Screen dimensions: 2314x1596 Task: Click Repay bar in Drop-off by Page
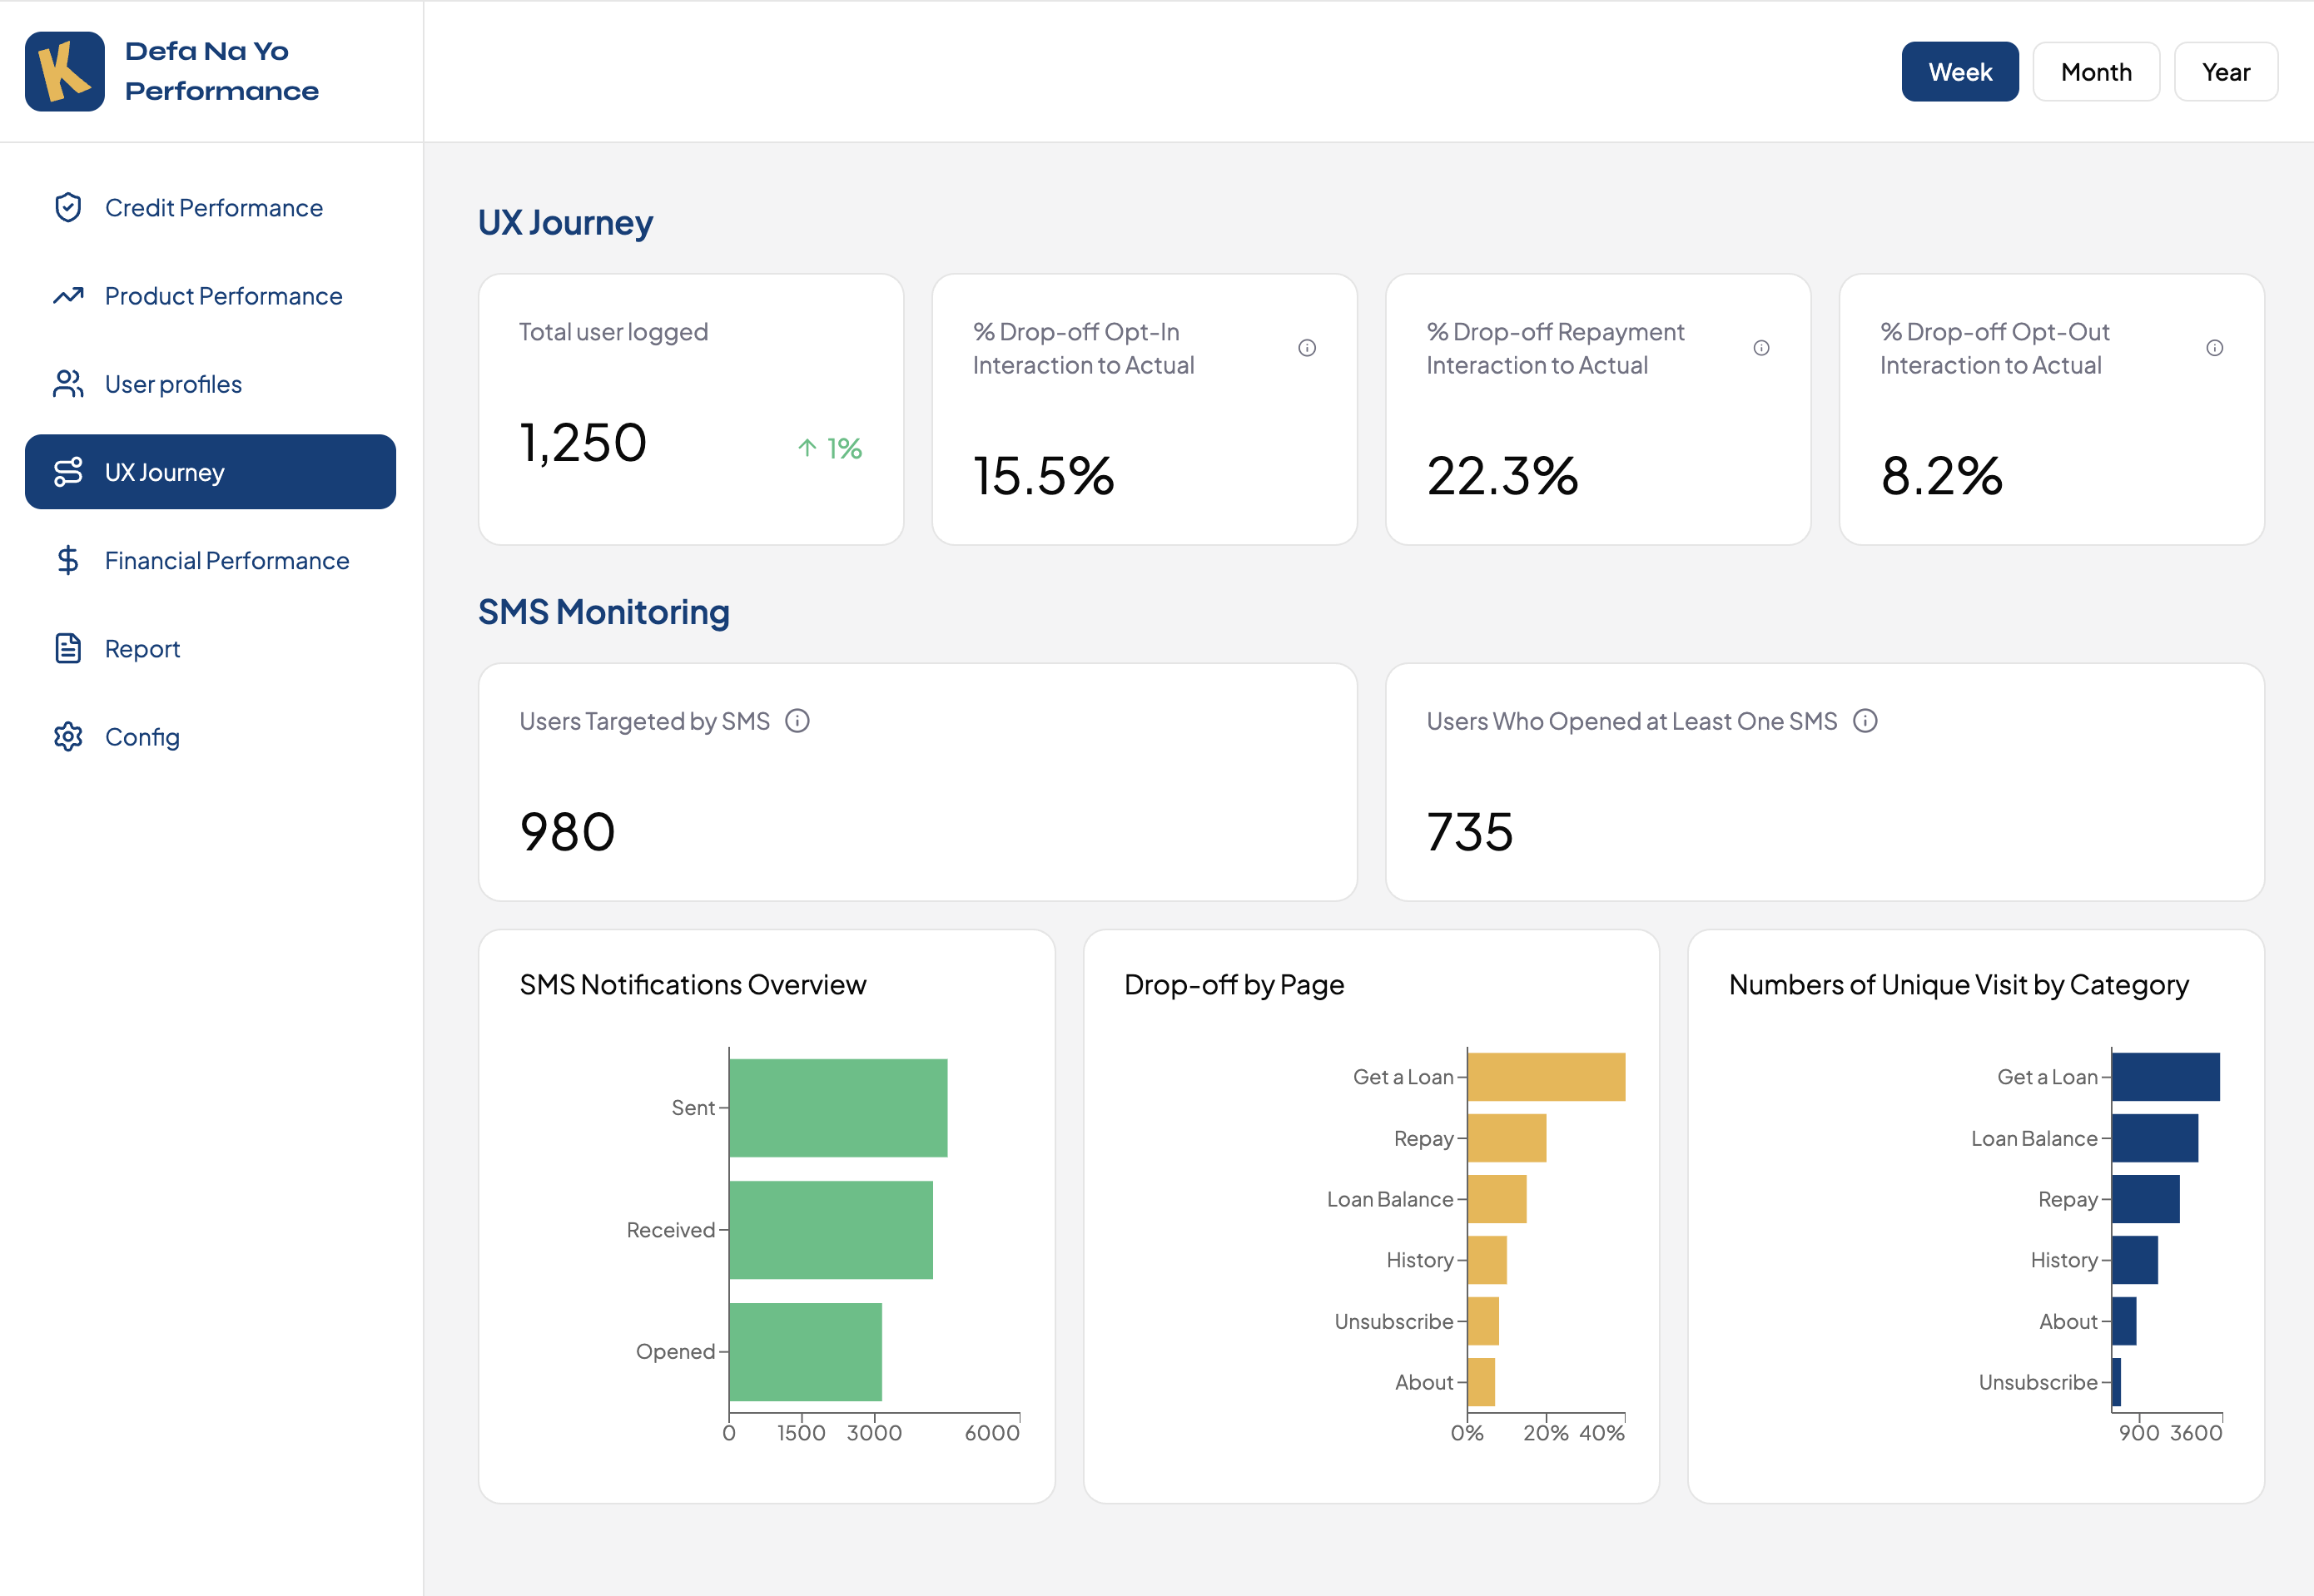coord(1507,1138)
